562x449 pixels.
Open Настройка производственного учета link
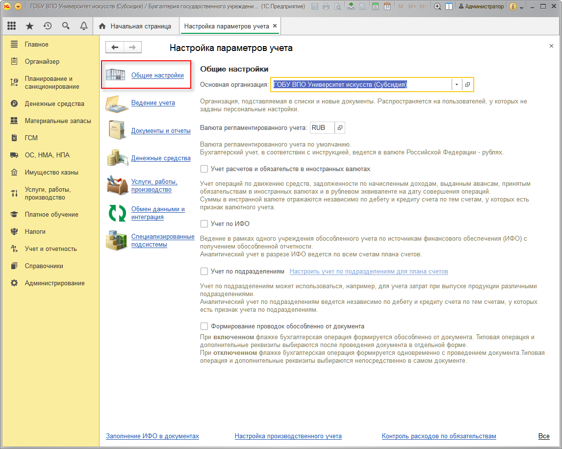[x=288, y=436]
